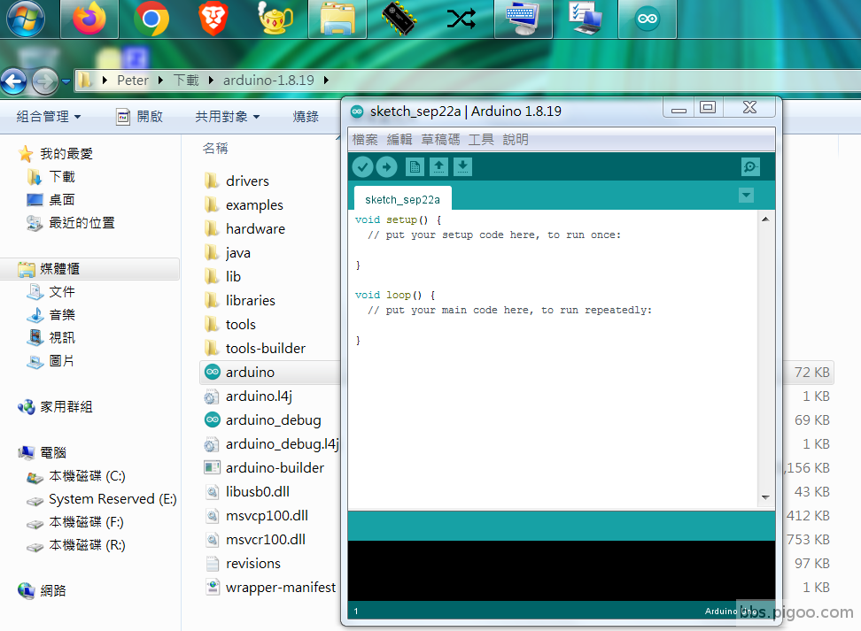Viewport: 861px width, 631px height.
Task: Select the sketch_sep22a tab
Action: click(x=402, y=199)
